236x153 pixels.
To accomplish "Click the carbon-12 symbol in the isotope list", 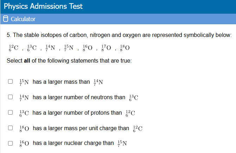I will 14,48.
